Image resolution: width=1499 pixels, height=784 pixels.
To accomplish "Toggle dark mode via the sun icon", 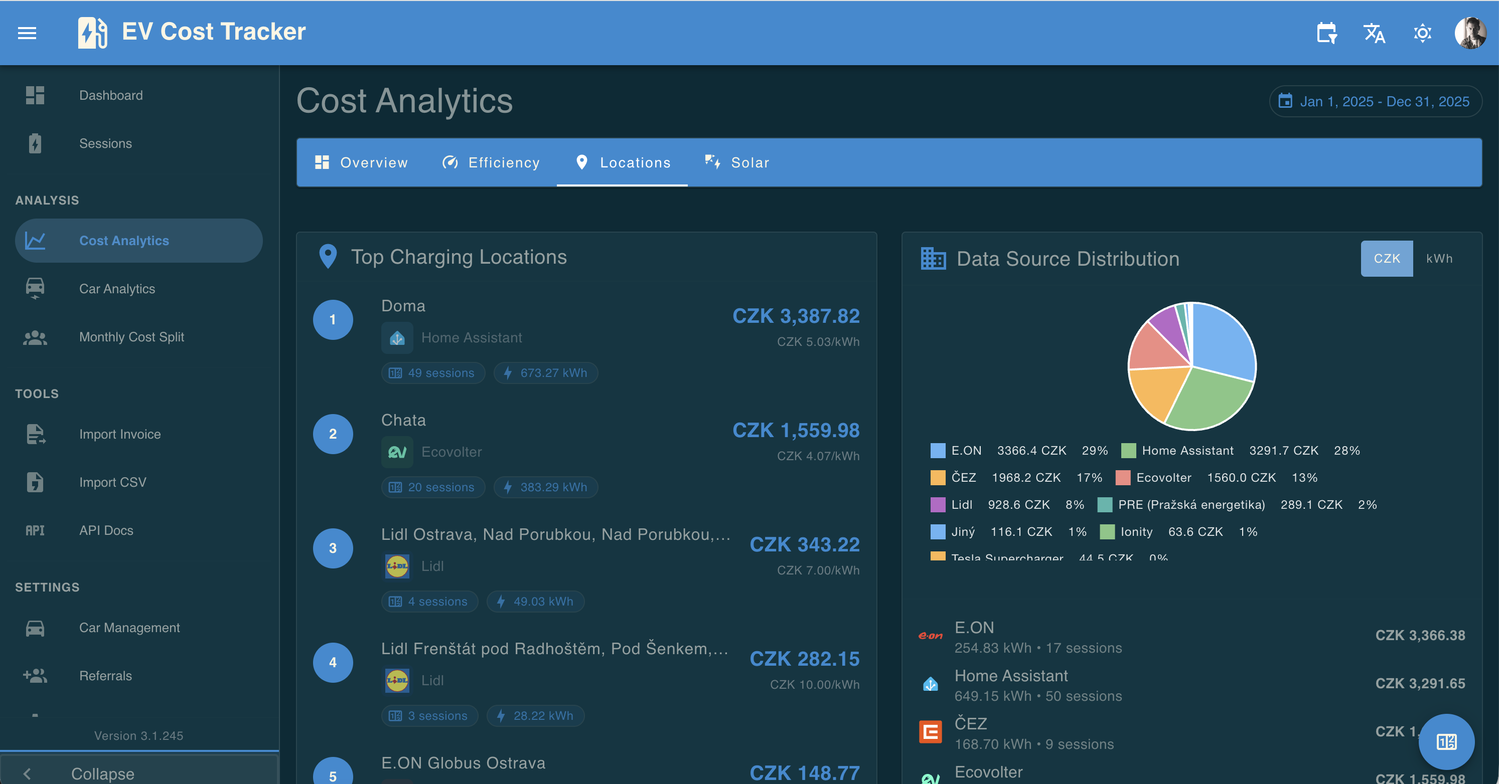I will click(1422, 33).
